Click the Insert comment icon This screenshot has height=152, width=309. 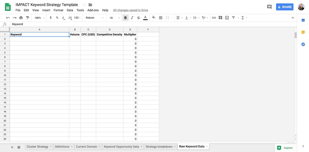220,18
